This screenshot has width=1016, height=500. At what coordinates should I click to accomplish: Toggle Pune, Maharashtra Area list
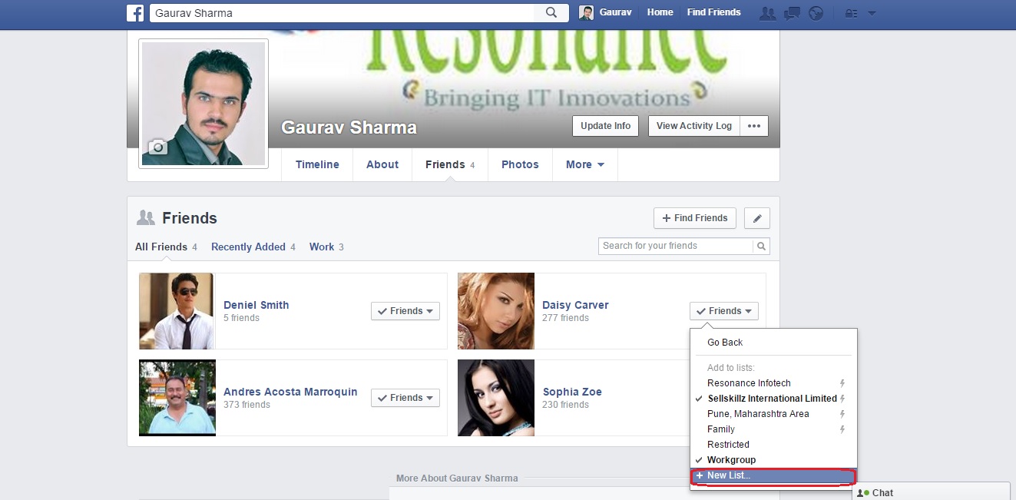[x=773, y=414]
